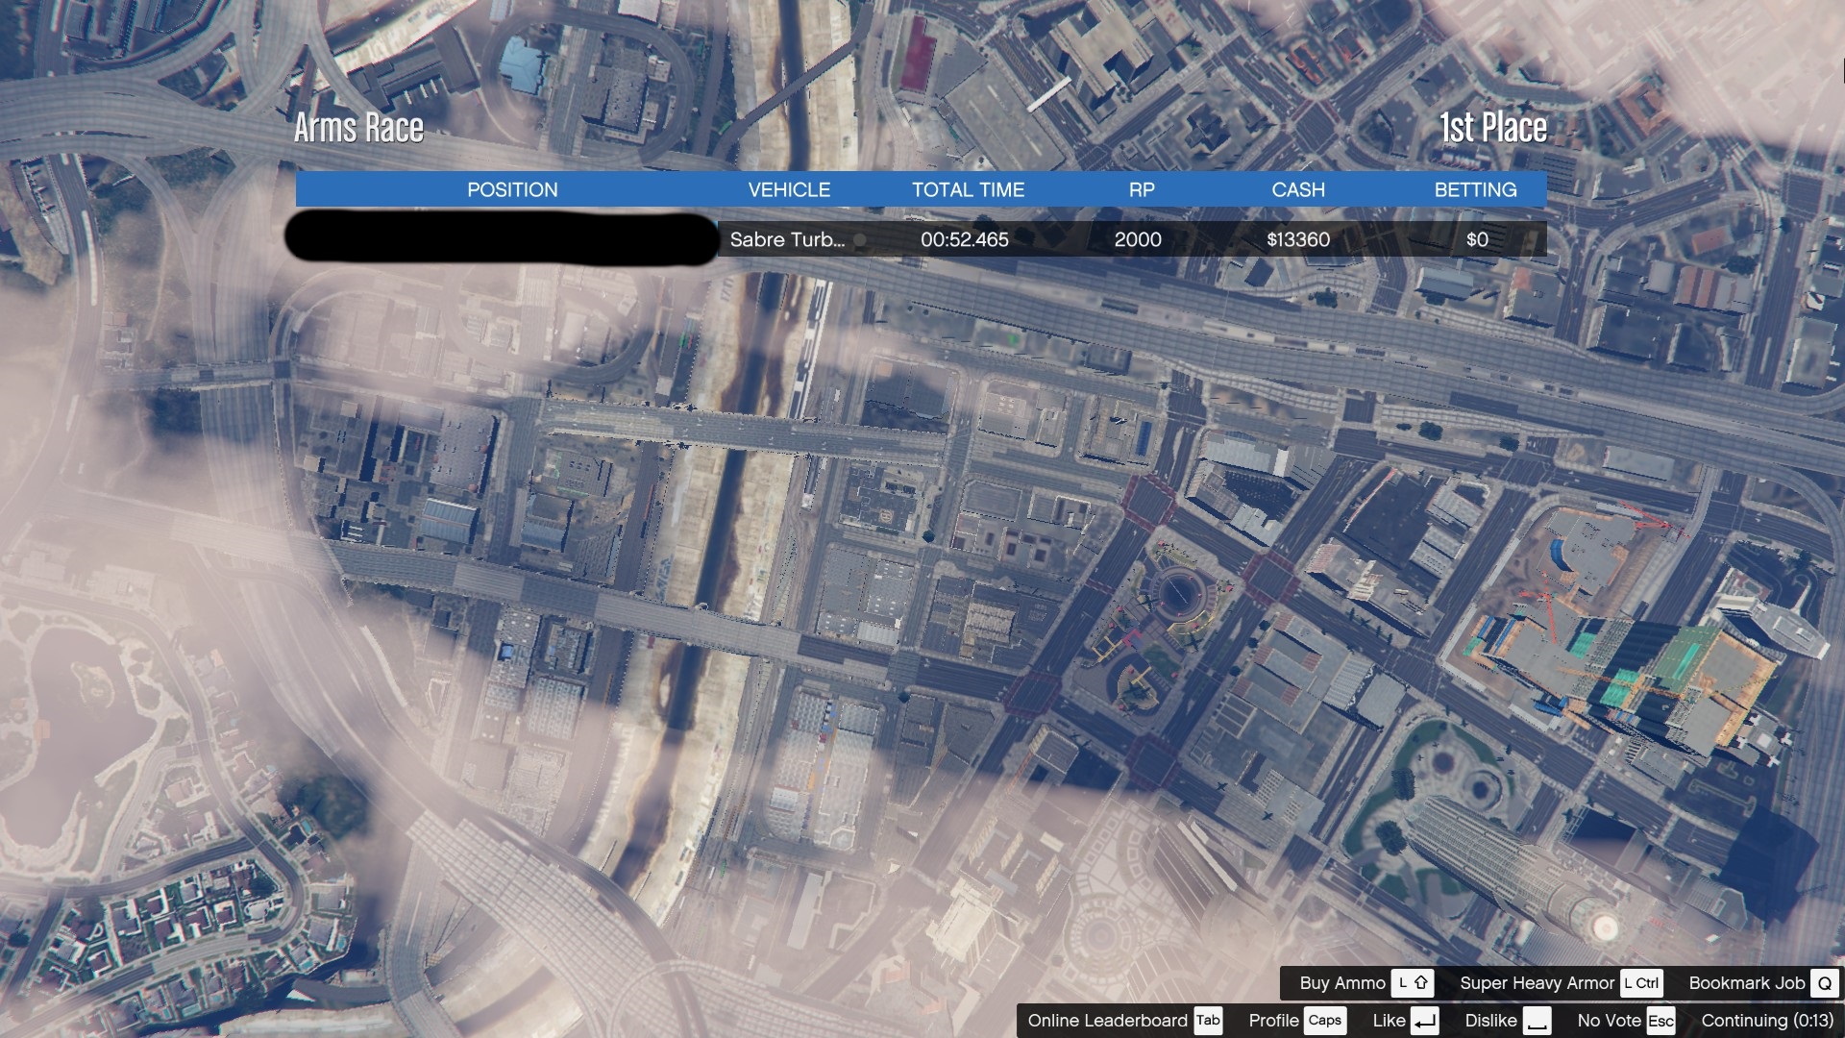
Task: Click the Dislike label to downvote the job
Action: [1490, 1021]
